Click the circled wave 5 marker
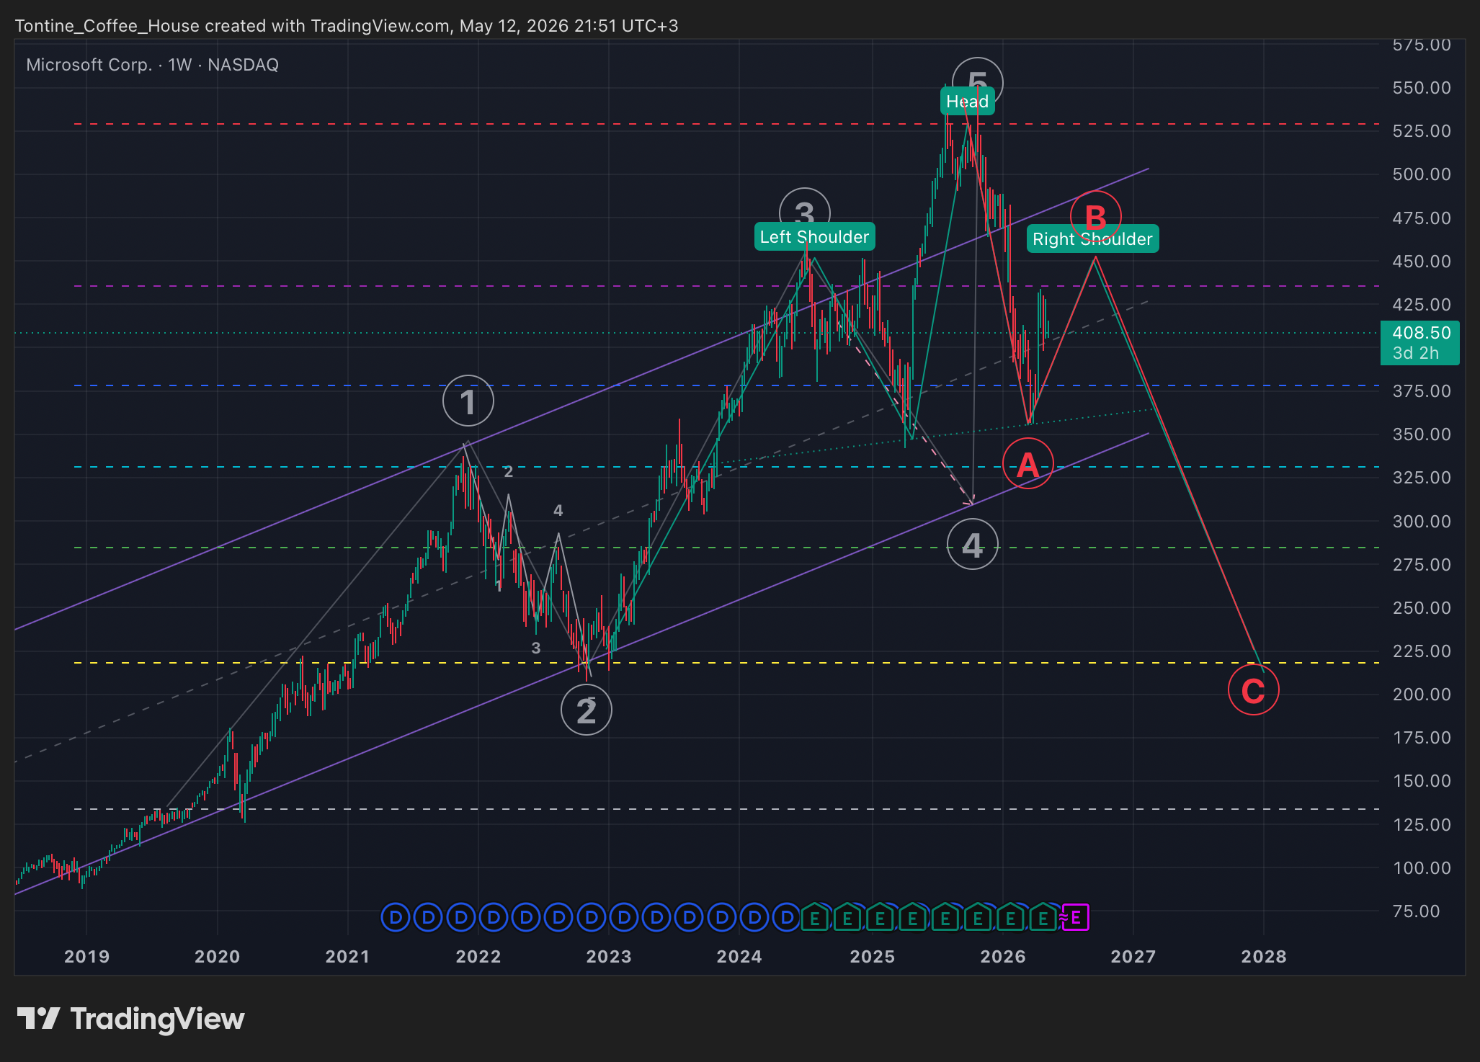This screenshot has width=1480, height=1062. (x=978, y=83)
